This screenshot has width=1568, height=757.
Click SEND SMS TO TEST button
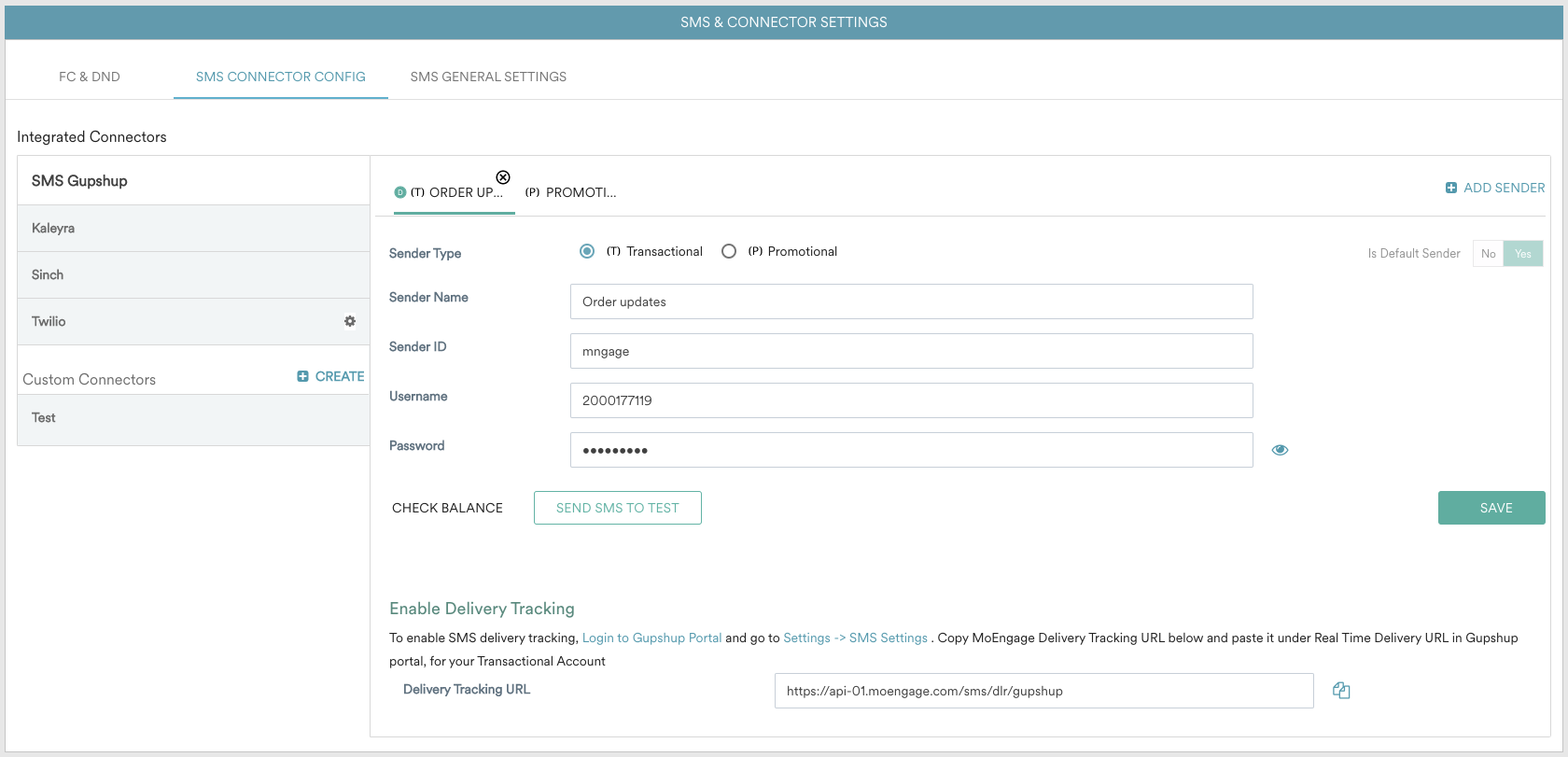[618, 508]
